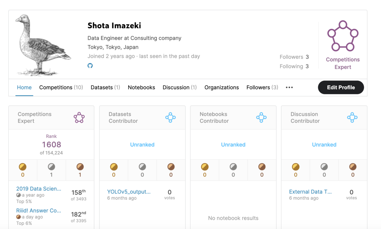Screen dimensions: 381x229
Task: Click the Datasets gold medal icon
Action: [114, 167]
